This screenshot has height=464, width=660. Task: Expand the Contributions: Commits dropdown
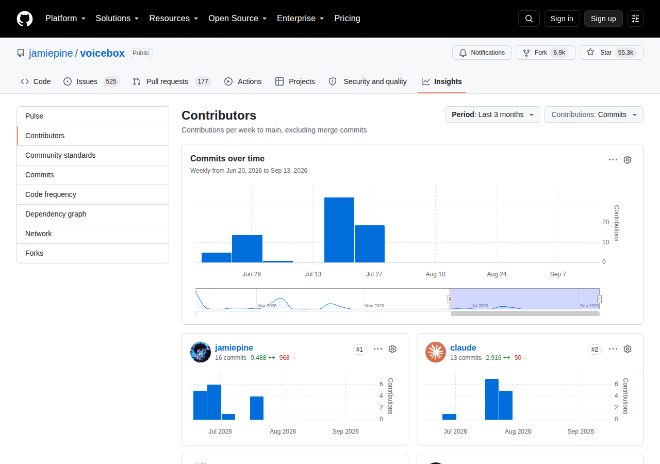point(594,114)
